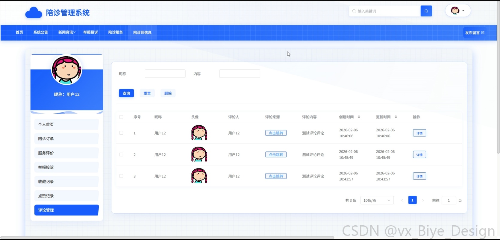Focus the 输入关键词 search field
The height and width of the screenshot is (240, 500).
[385, 11]
